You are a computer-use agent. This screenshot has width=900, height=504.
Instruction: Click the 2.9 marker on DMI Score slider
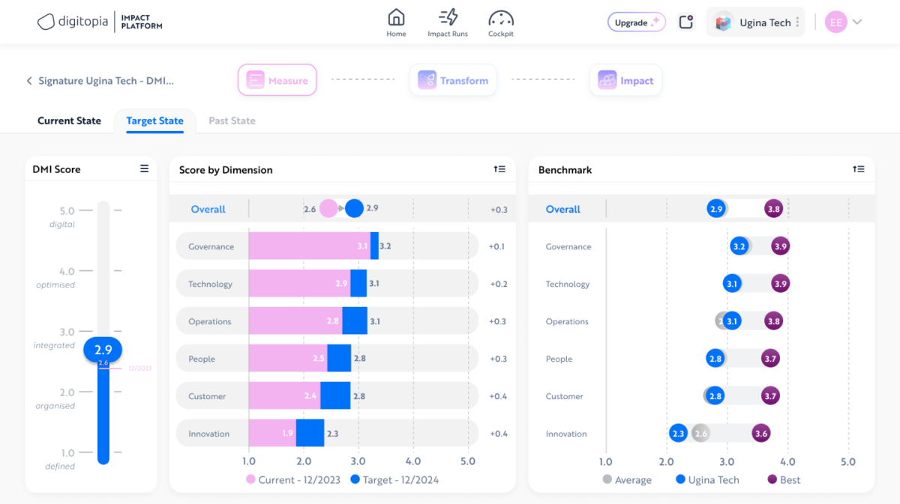tap(103, 350)
